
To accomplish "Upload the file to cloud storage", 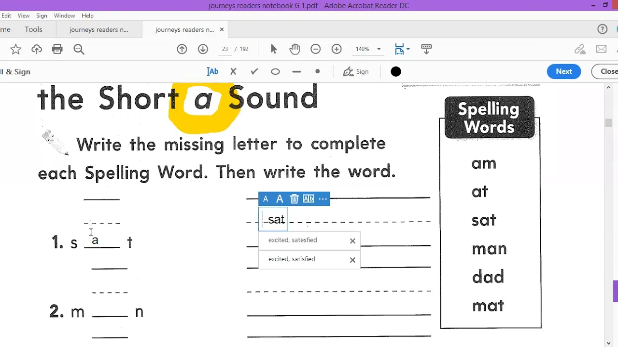I will tap(37, 49).
